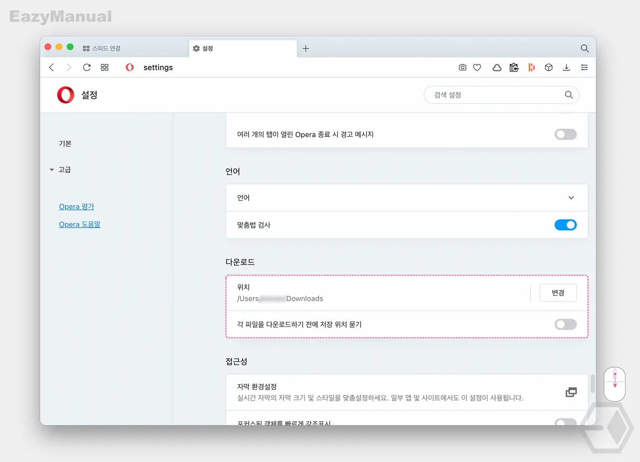Take a snapshot with camera icon
The image size is (640, 462).
point(463,68)
